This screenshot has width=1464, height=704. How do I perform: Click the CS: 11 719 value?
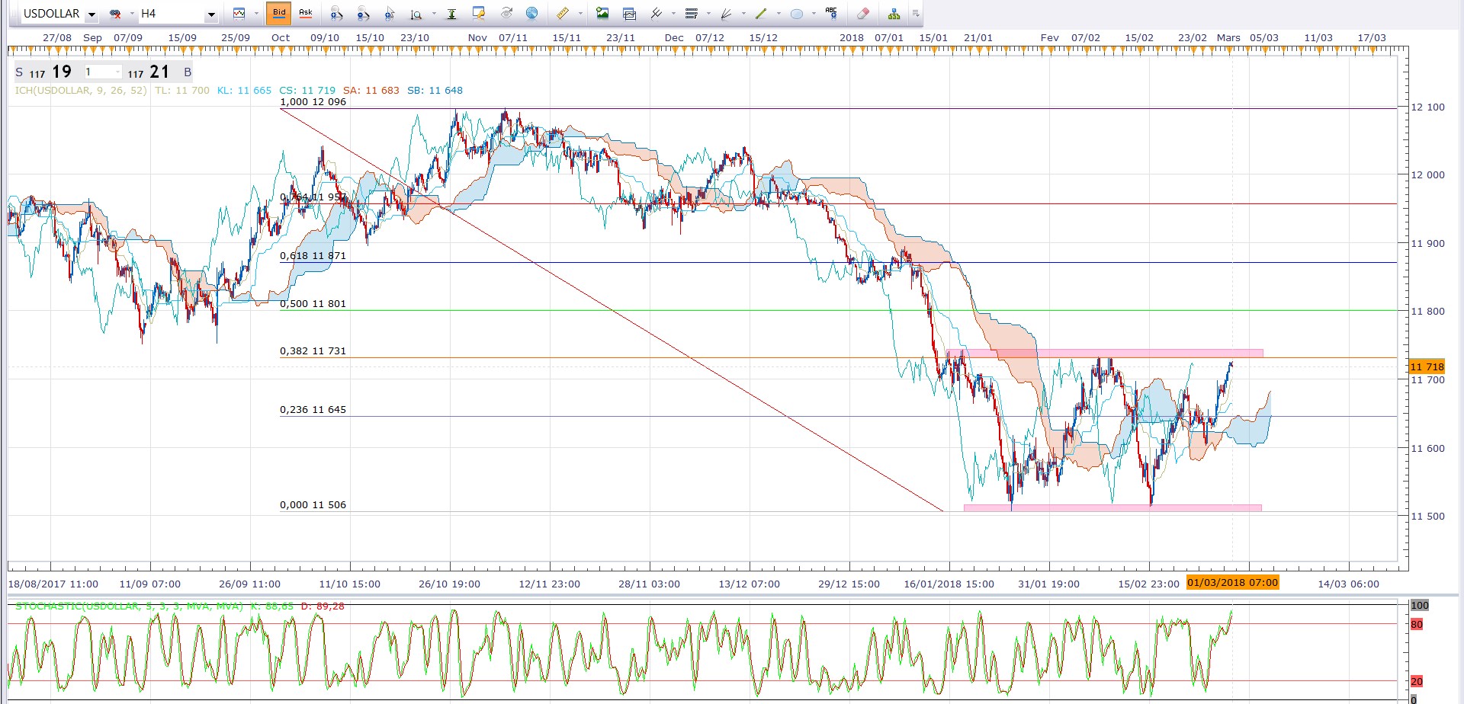pos(307,90)
